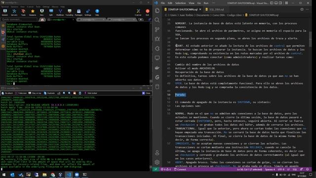The image size is (316, 178).
Task: Change Spaces: 4 indentation setting
Action: click(x=270, y=169)
